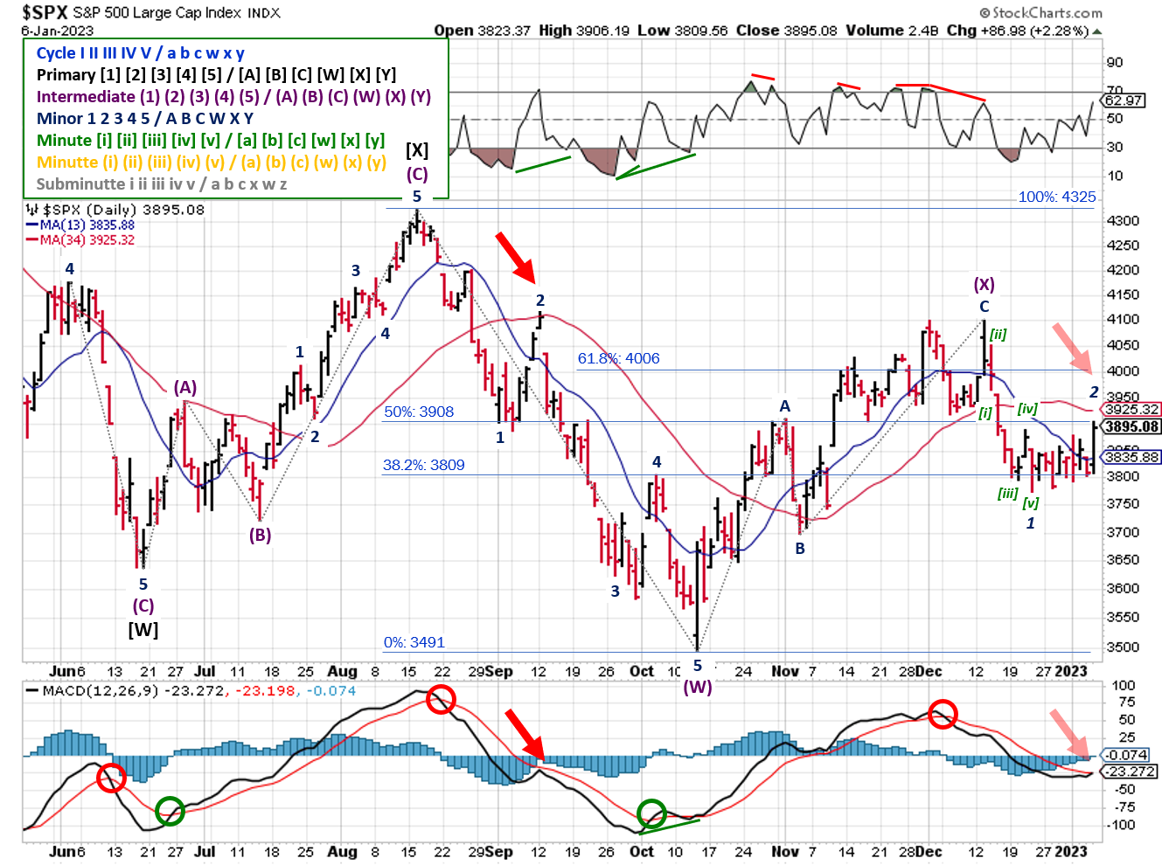
Task: Click the Minute wave legend line
Action: coord(211,141)
